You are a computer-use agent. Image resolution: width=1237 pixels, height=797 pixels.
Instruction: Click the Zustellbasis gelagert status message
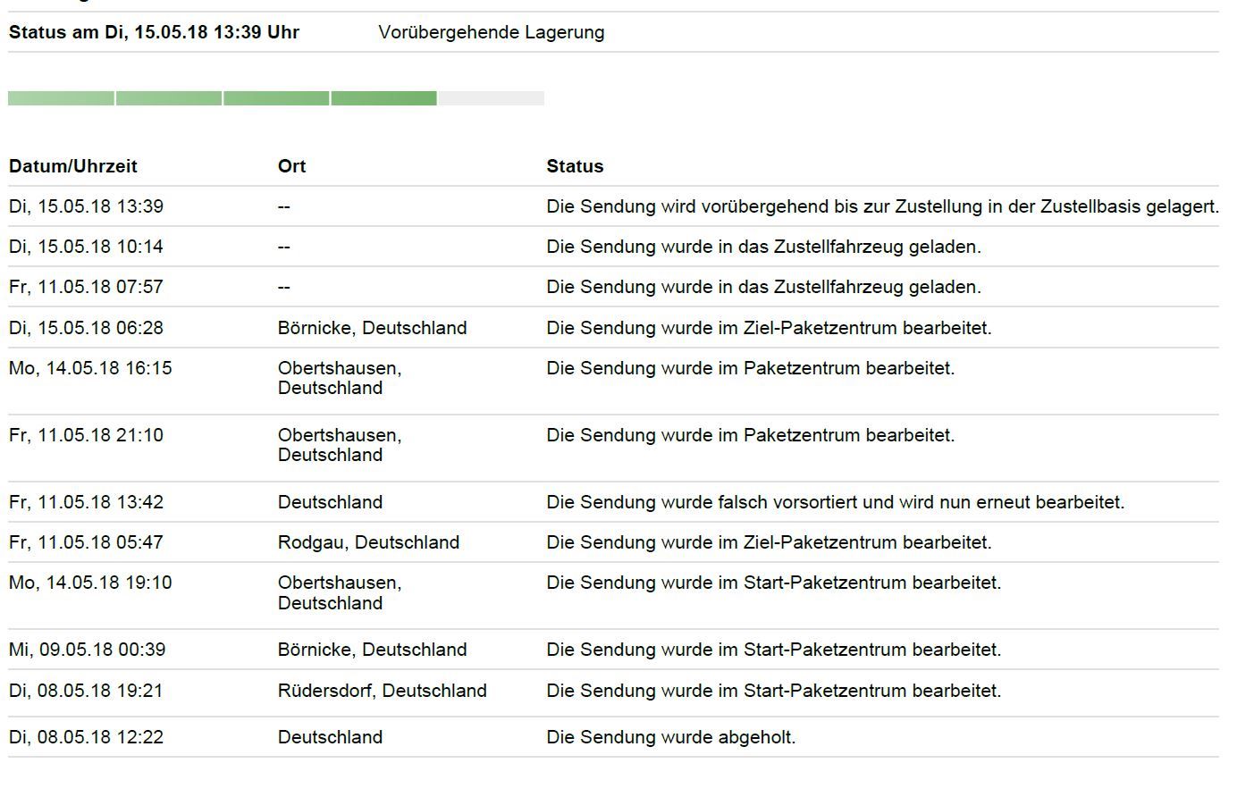882,206
